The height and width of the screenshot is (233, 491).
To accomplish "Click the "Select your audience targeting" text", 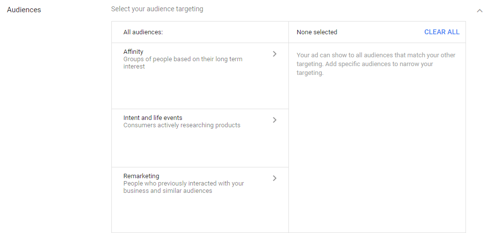I will pos(157,9).
